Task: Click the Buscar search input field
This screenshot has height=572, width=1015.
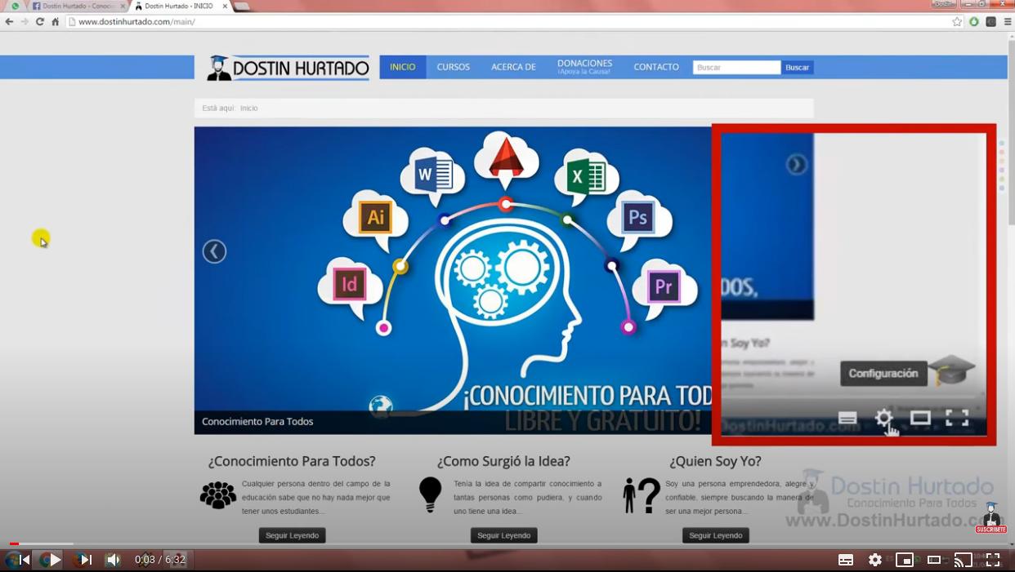Action: click(737, 68)
